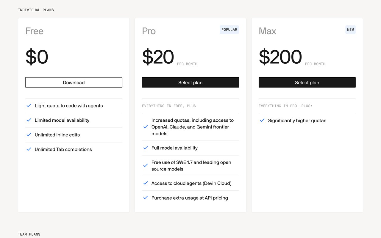Select the Max plan at $200

point(307,82)
